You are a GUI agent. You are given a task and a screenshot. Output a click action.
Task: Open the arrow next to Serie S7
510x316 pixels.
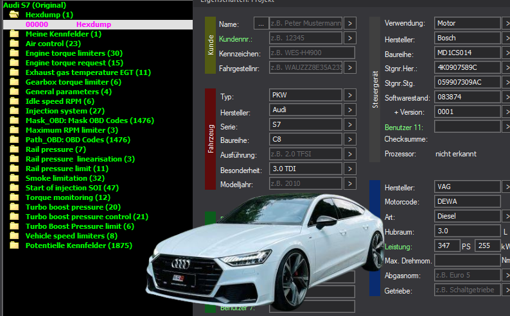(x=350, y=124)
